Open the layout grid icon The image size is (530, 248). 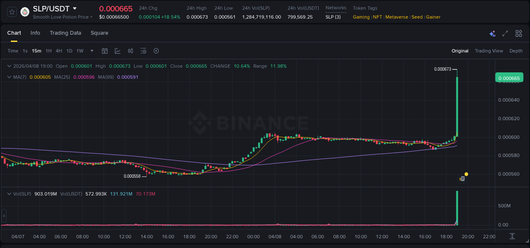point(519,33)
